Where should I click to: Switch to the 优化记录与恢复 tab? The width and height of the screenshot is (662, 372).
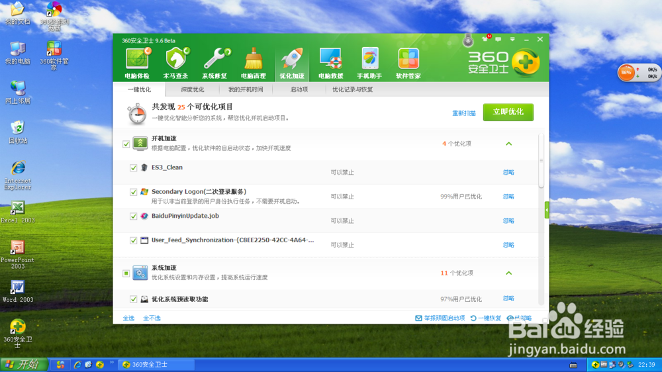point(353,89)
